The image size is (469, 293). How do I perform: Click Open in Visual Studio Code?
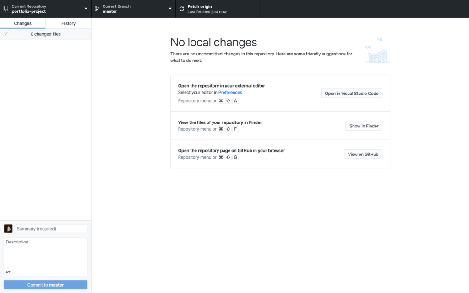point(351,94)
